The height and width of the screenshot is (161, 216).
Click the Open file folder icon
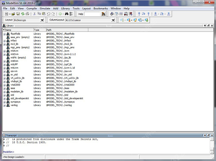tap(13, 14)
